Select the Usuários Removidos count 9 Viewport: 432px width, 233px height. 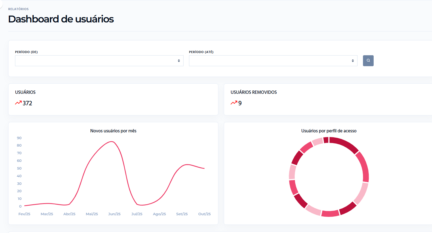pyautogui.click(x=240, y=103)
